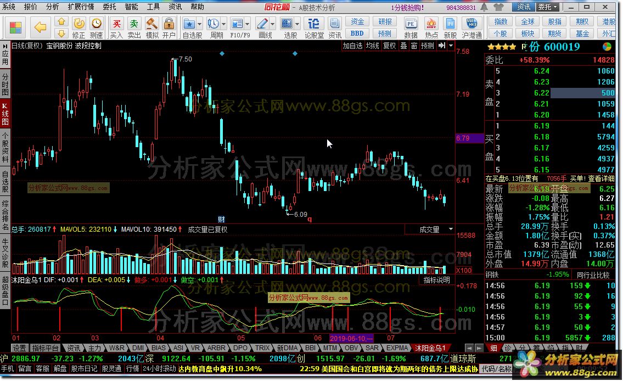Viewport: 623px width, 381px height.
Task: Expand the 选股 dropdown arrow
Action: coord(297,24)
